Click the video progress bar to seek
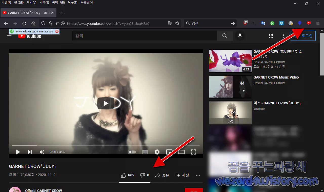Image resolution: width=324 pixels, height=192 pixels. [101, 145]
